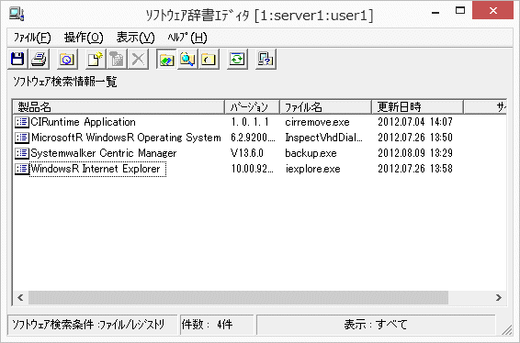This screenshot has height=343, width=520.
Task: Click the horizontal scrollbar thumb
Action: click(x=239, y=297)
